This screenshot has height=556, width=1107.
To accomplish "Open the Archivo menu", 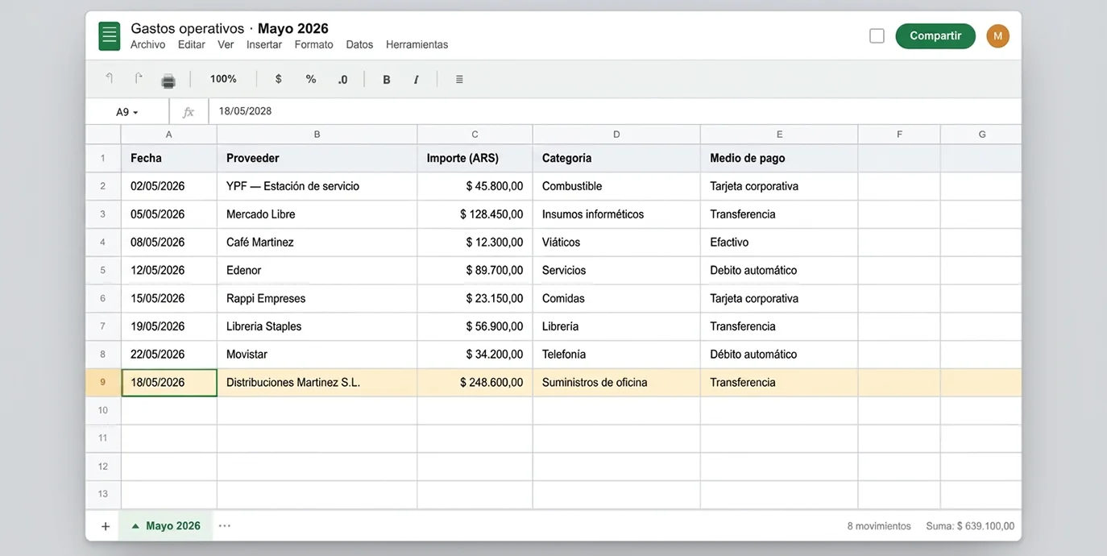I will pos(147,45).
